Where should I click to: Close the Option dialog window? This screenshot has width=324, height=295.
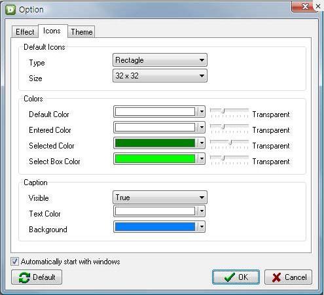(x=306, y=7)
